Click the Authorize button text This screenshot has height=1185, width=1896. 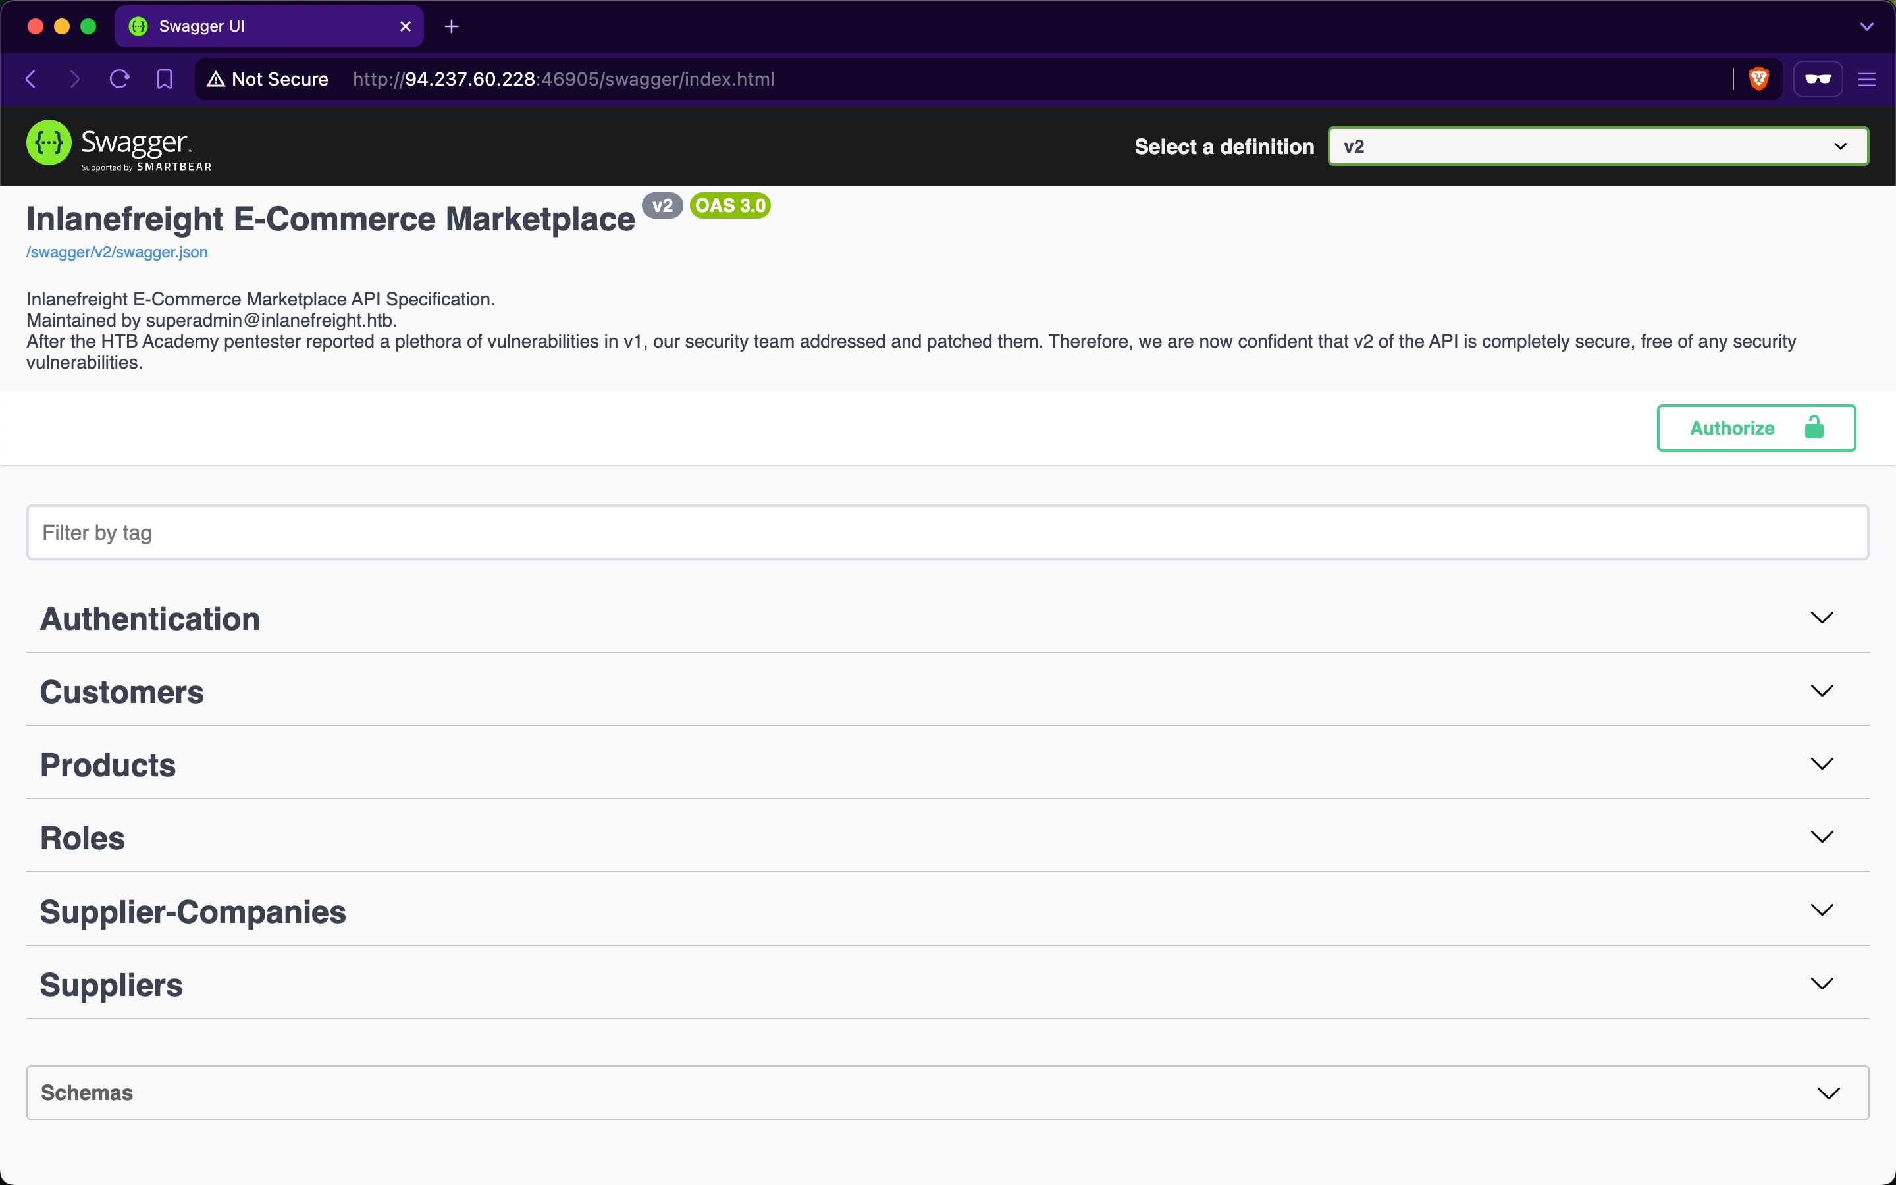coord(1731,428)
